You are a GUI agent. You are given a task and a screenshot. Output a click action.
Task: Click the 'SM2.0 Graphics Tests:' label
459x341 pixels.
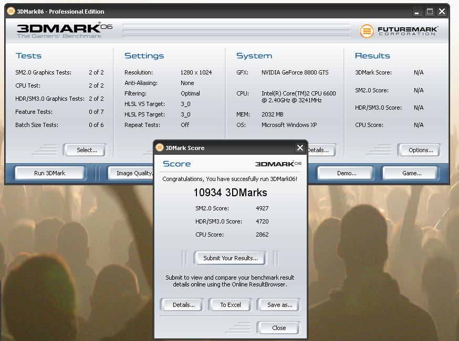click(43, 72)
